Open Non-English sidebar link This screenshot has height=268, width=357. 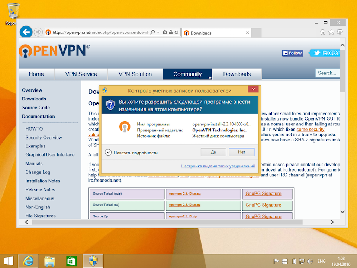(38, 207)
